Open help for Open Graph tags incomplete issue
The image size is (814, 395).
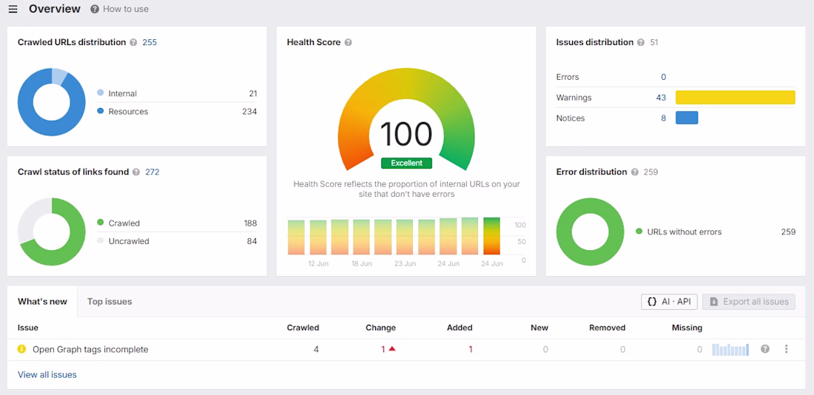(764, 349)
